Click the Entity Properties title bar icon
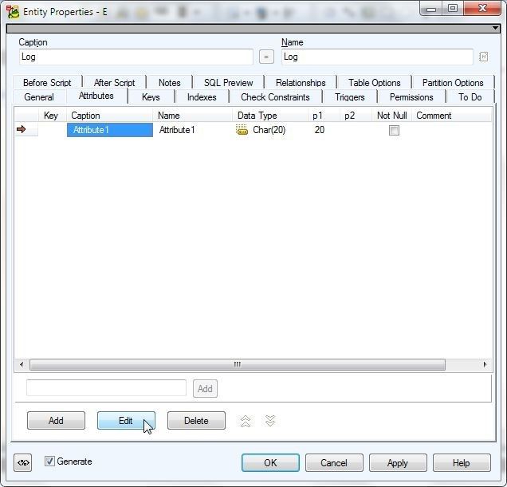The height and width of the screenshot is (487, 507). [13, 12]
